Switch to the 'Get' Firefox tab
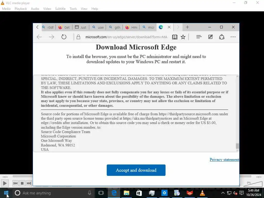This screenshot has width=264, height=198. pyautogui.click(x=64, y=27)
